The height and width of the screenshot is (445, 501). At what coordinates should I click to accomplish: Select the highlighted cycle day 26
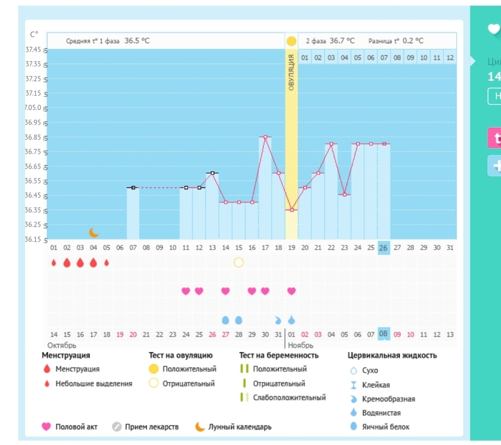click(384, 247)
